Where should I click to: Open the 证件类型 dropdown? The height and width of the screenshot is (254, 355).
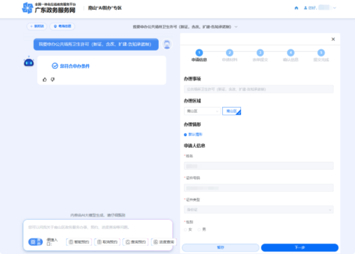click(x=259, y=210)
